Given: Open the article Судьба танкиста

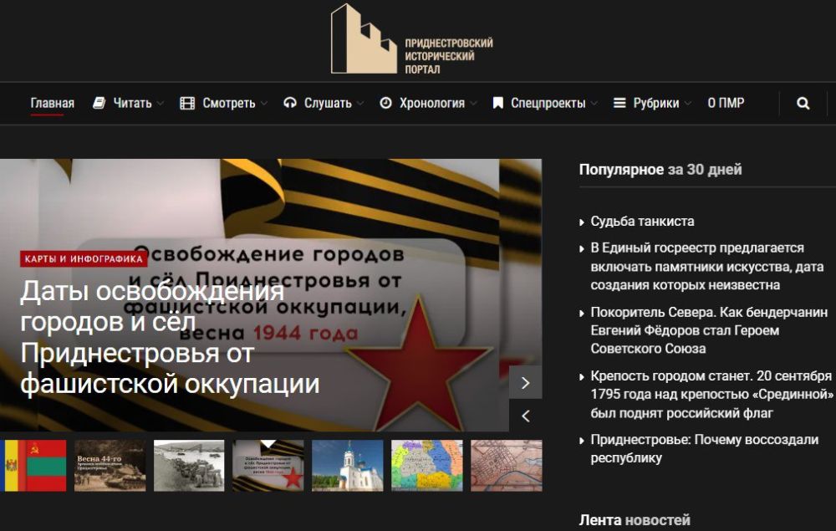Looking at the screenshot, I should (x=642, y=222).
